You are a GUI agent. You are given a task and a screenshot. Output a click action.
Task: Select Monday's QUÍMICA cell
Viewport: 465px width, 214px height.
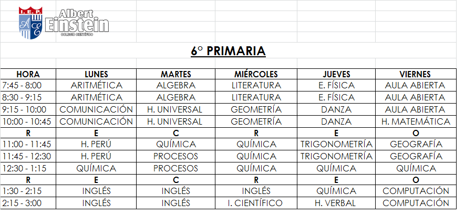pyautogui.click(x=96, y=168)
